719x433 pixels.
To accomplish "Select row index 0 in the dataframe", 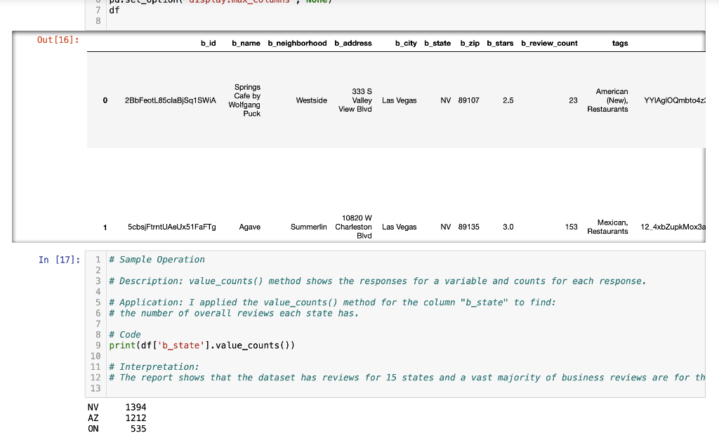I will pos(104,100).
